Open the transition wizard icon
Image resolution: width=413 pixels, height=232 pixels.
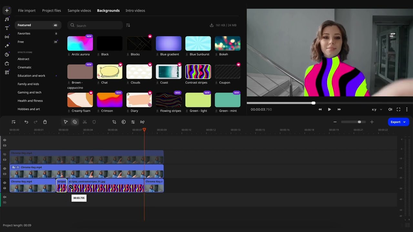pos(142,122)
